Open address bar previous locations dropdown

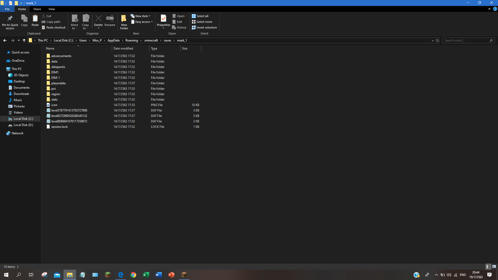pyautogui.click(x=433, y=40)
